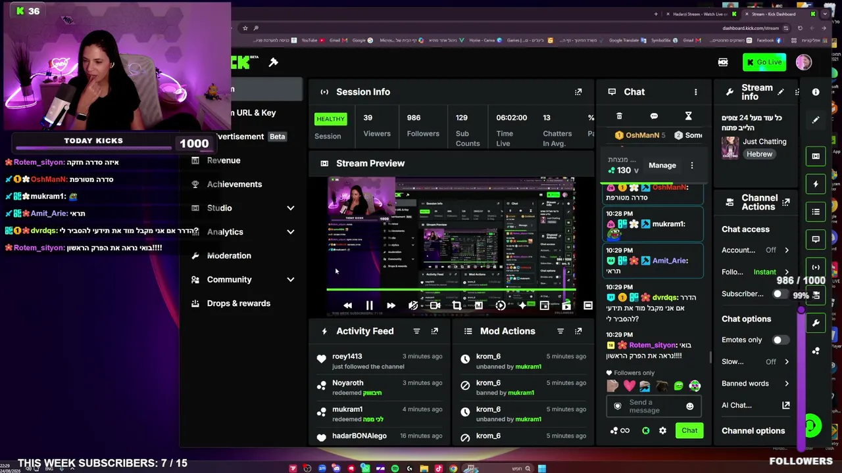The image size is (842, 473).
Task: Click the channel points icon below message box
Action: 614,431
